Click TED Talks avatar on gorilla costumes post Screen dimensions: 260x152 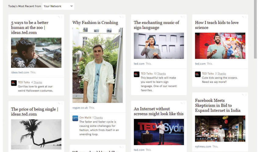(x=14, y=83)
